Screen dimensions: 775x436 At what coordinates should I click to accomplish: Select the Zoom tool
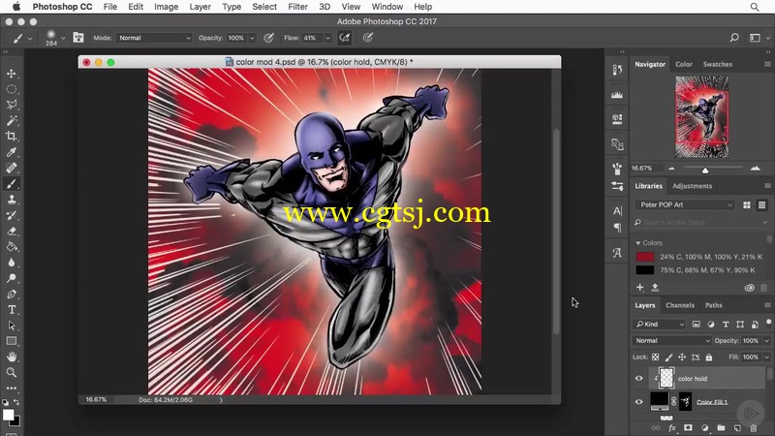[x=12, y=372]
